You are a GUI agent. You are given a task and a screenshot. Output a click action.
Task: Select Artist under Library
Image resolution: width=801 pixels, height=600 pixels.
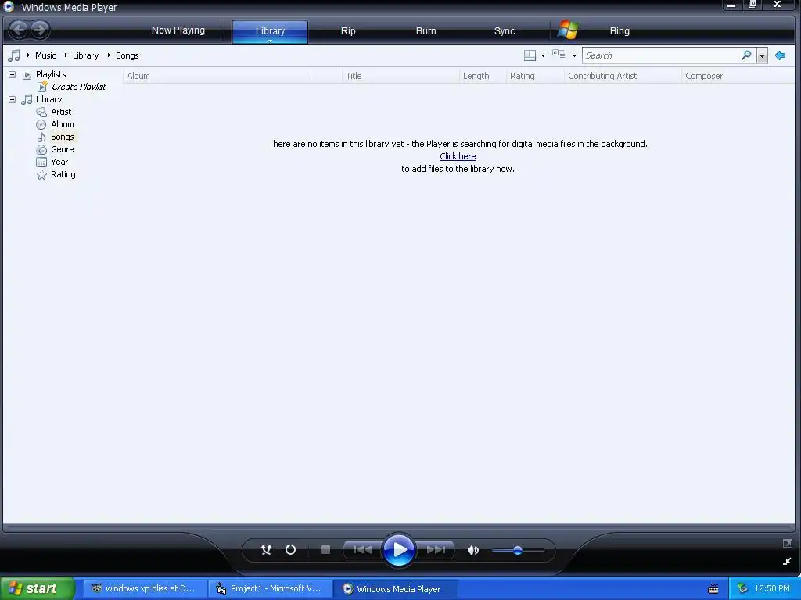tap(61, 112)
